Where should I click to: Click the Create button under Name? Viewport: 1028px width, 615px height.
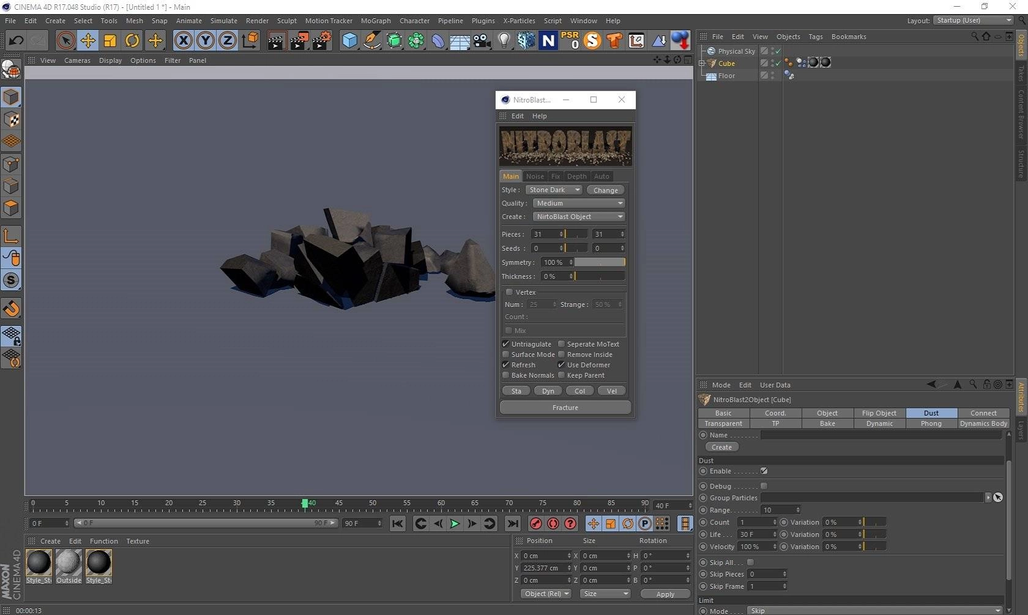click(721, 447)
